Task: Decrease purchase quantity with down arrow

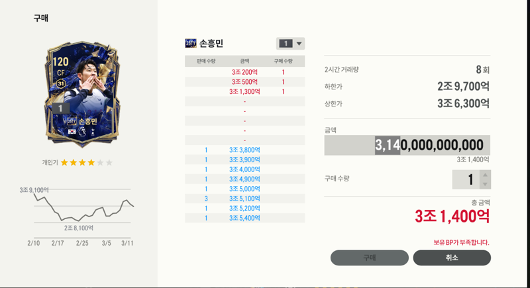Action: pos(485,184)
